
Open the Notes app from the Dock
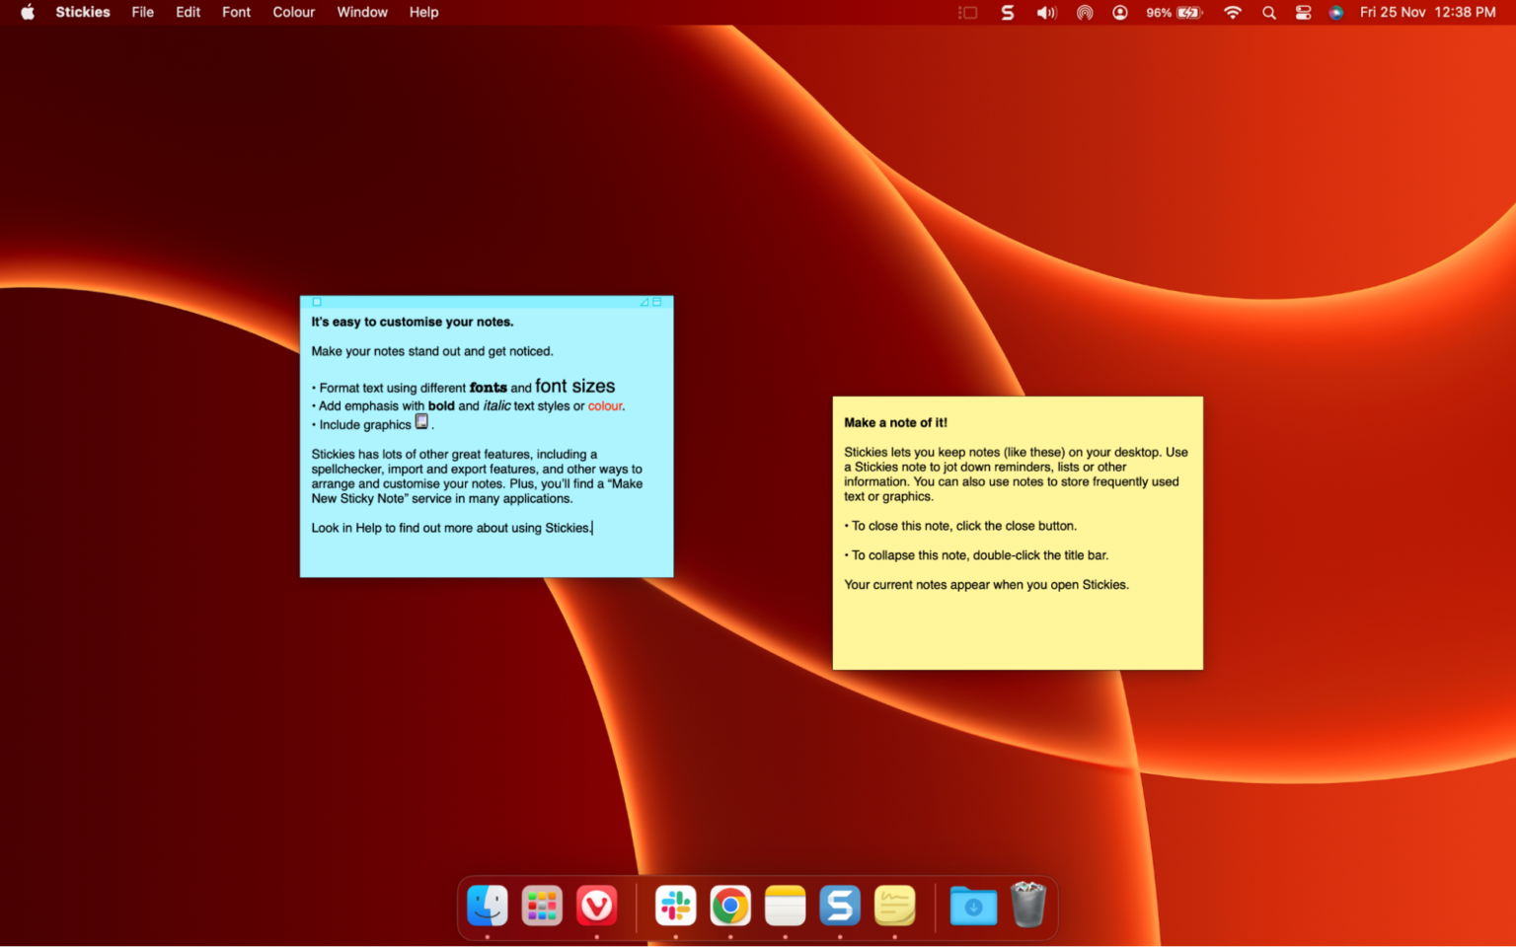click(785, 906)
